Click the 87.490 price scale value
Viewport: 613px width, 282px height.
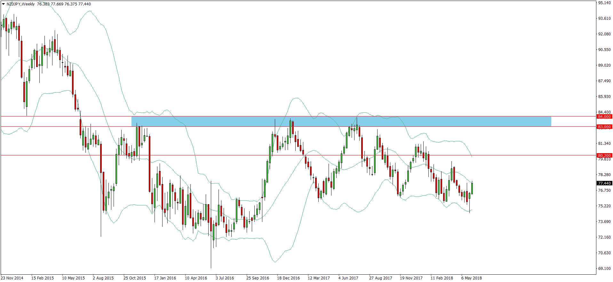pos(604,81)
